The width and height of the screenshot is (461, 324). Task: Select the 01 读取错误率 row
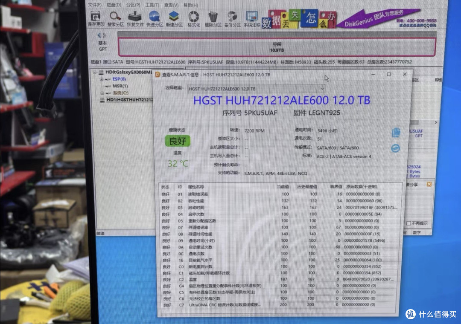pyautogui.click(x=279, y=194)
